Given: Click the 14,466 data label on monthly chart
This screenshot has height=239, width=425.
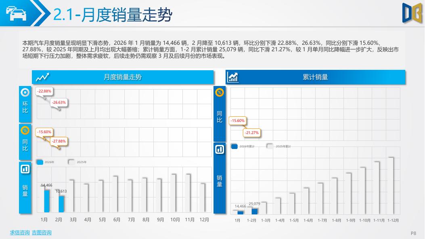Looking at the screenshot, I should [x=46, y=184].
